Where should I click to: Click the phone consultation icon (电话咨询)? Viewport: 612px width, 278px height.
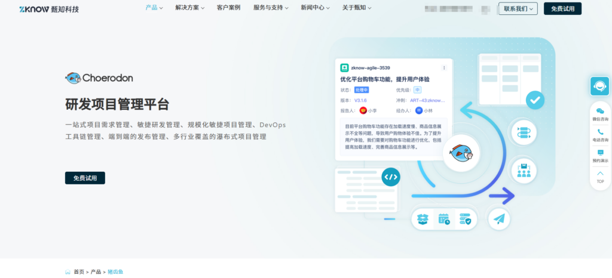pyautogui.click(x=600, y=135)
